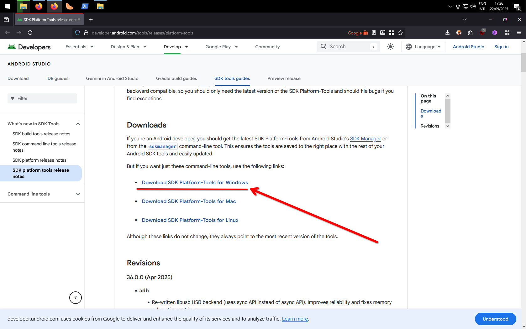526x329 pixels.
Task: Open the Firefox downloads icon
Action: click(447, 33)
